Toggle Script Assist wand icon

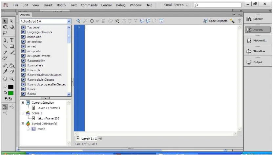click(232, 21)
